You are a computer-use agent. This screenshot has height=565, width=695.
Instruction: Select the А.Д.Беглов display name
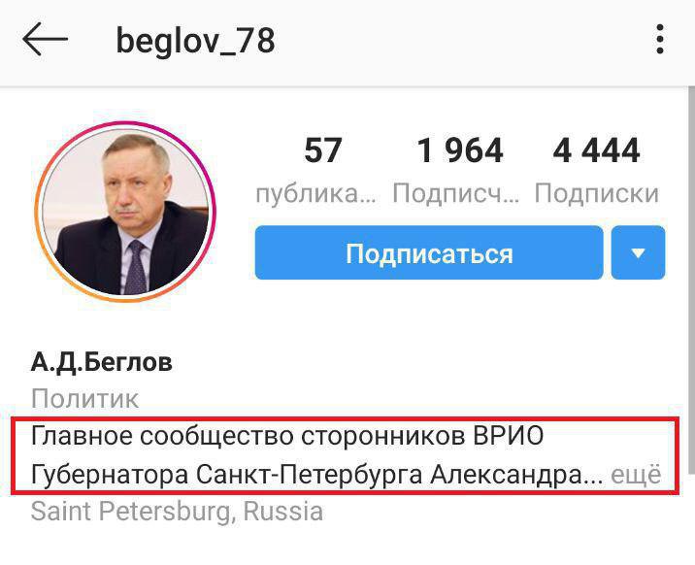click(x=102, y=362)
